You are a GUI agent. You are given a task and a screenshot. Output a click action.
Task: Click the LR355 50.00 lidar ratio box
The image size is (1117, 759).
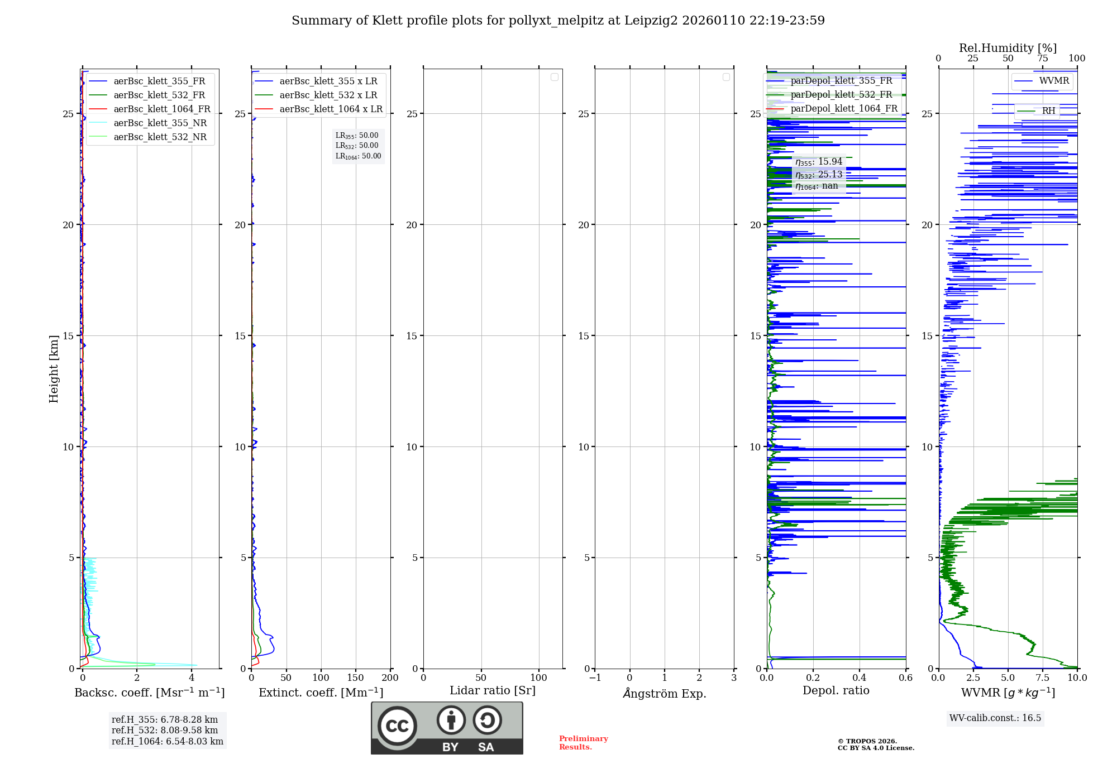click(x=357, y=136)
